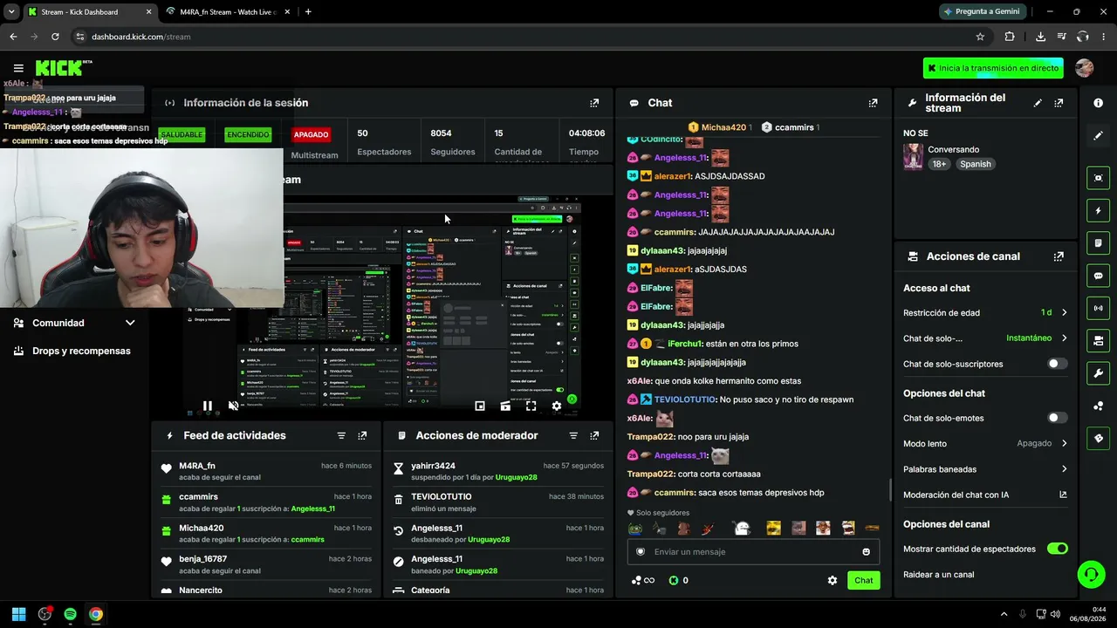Toggle stream preview panel in right sidebar
This screenshot has height=628, width=1117.
[x=1099, y=178]
